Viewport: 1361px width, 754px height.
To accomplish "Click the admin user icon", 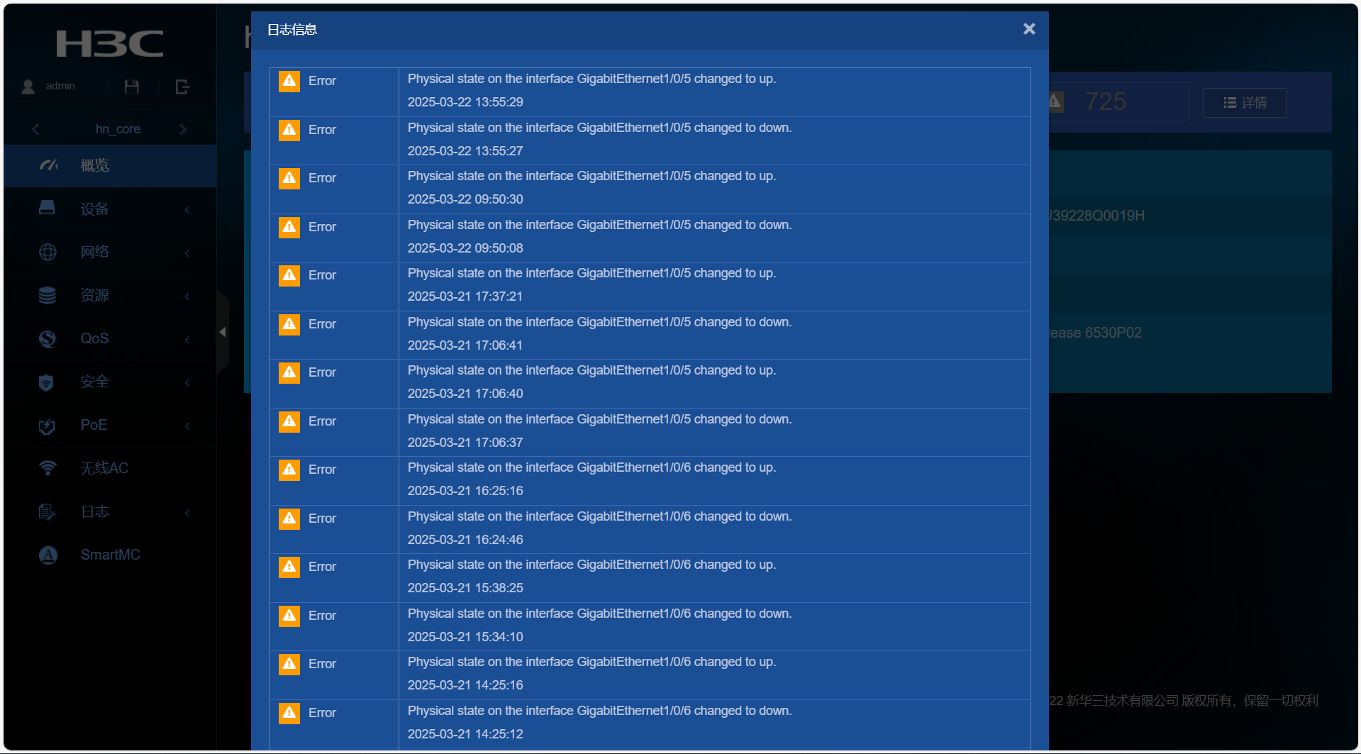I will tap(28, 87).
